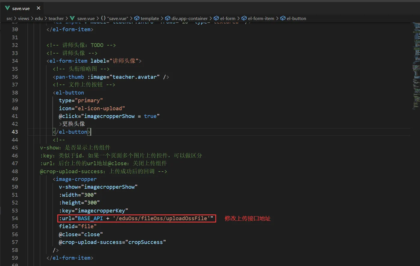Click the :url: 后台上传的url地址 comment line
This screenshot has height=266, width=420.
(x=103, y=164)
